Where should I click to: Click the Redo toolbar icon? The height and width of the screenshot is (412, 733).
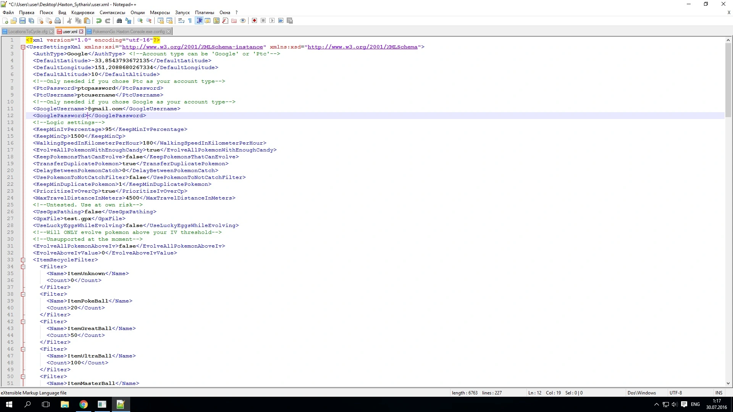pyautogui.click(x=108, y=21)
